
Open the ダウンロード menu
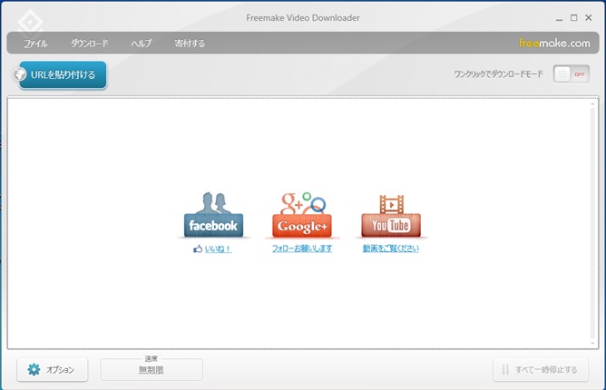pos(89,43)
